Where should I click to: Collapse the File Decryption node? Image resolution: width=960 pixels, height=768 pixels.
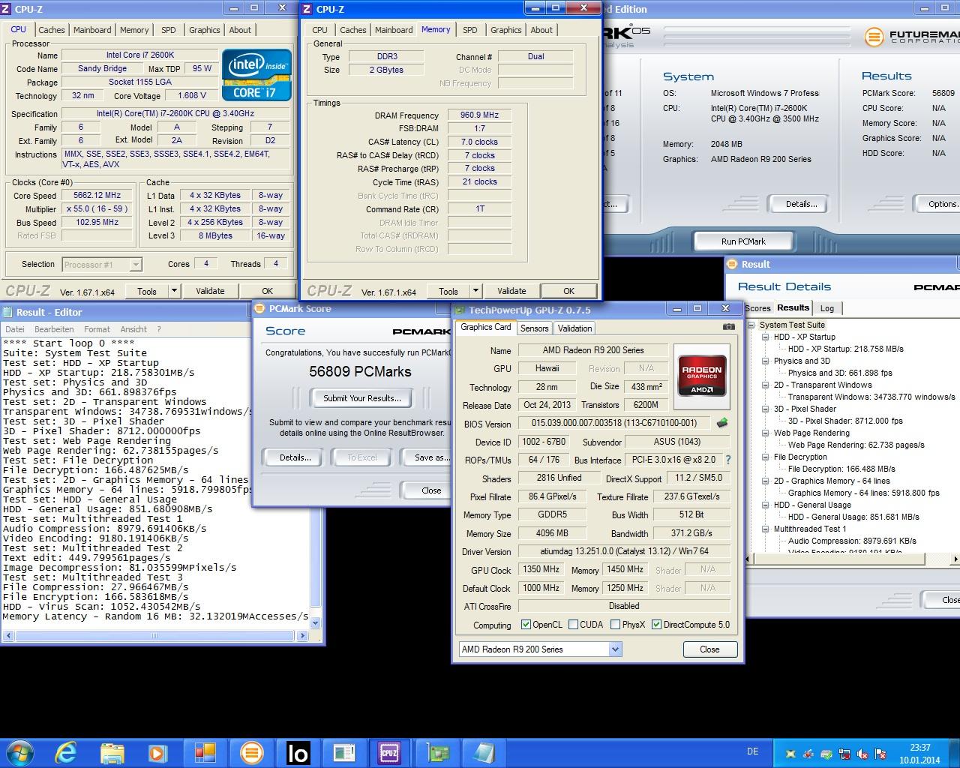tap(766, 457)
